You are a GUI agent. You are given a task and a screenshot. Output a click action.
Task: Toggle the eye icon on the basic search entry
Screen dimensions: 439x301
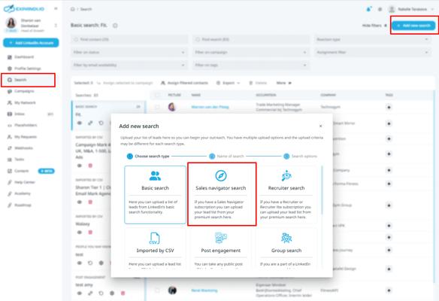[x=80, y=123]
